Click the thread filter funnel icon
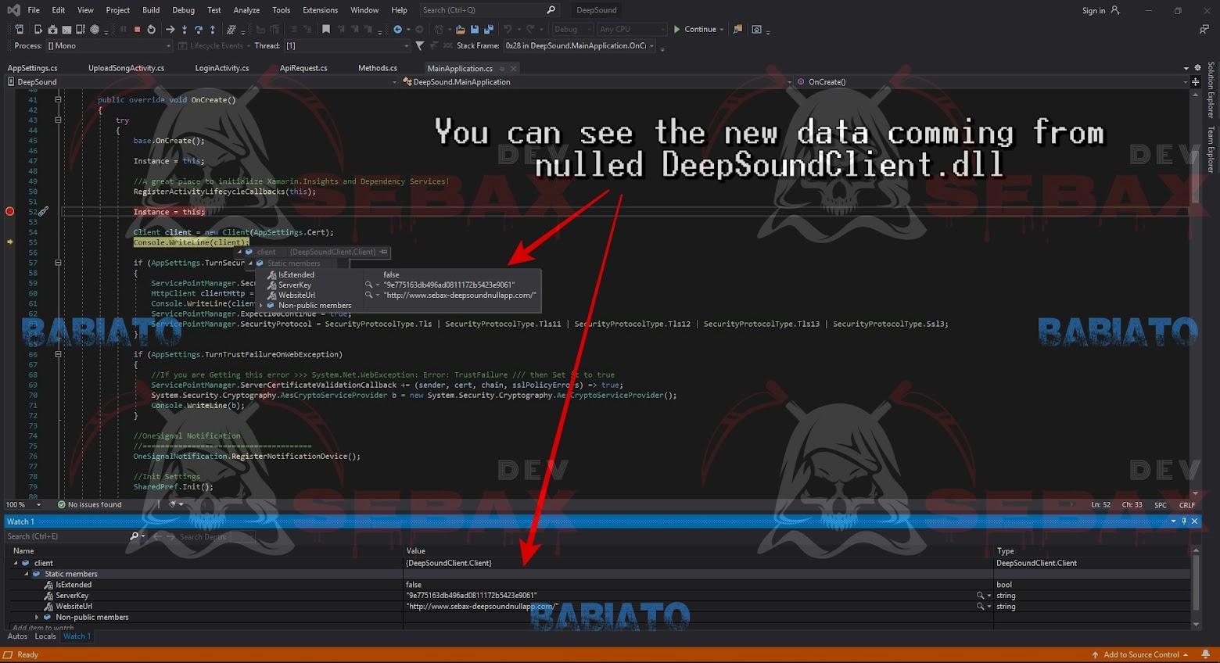The image size is (1220, 663). click(x=419, y=45)
